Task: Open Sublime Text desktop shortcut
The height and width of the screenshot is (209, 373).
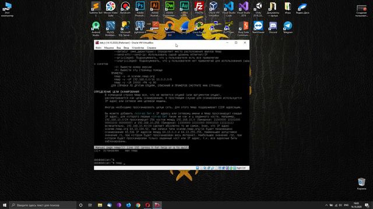Action: point(96,9)
